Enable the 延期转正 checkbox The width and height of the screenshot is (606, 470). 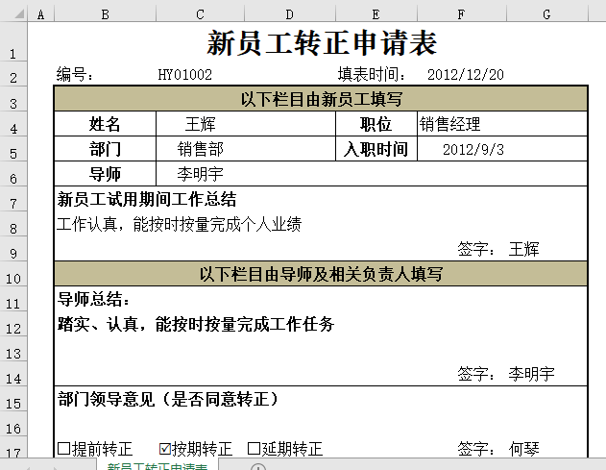click(x=255, y=449)
